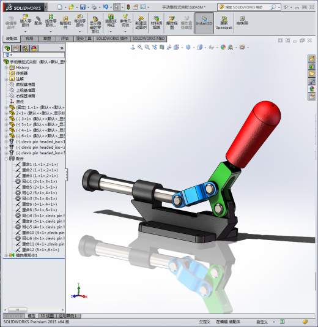This screenshot has height=327, width=318.
Task: Open the File Explorer folder icon in the task pane
Action: tap(311, 73)
